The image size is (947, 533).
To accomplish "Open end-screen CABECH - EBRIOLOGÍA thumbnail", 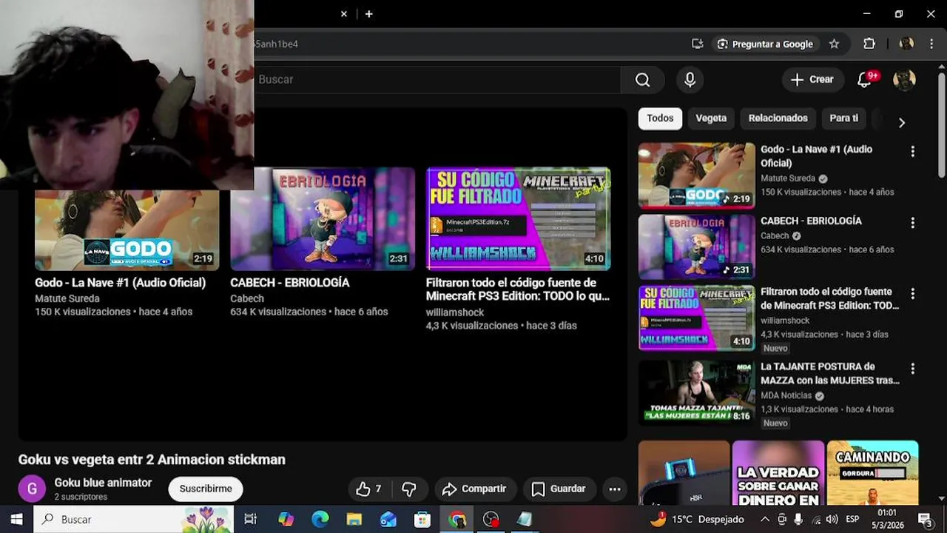I will click(323, 218).
